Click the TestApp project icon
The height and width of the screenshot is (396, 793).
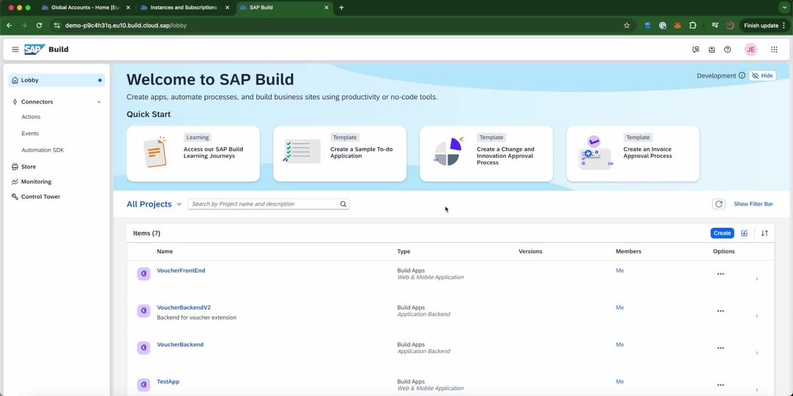pyautogui.click(x=143, y=385)
